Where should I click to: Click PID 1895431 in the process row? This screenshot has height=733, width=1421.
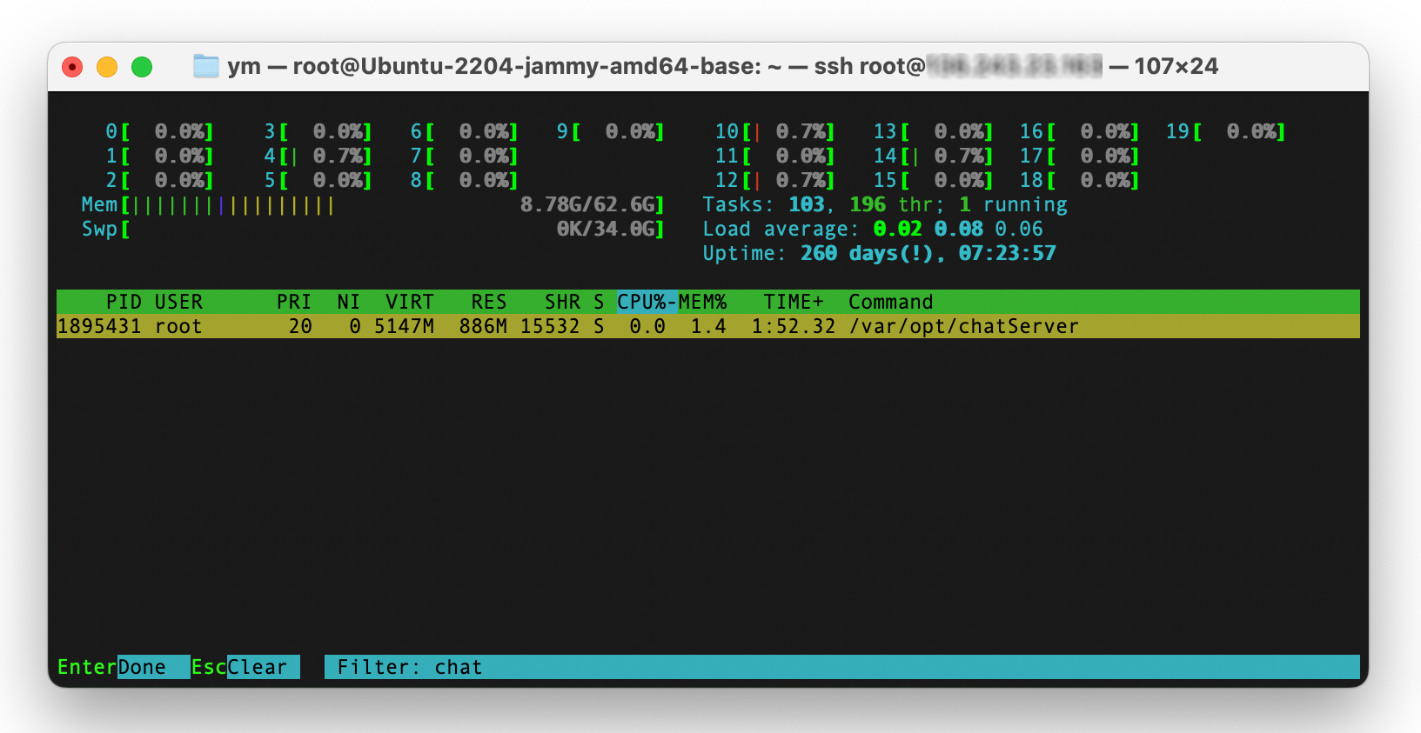[x=99, y=326]
